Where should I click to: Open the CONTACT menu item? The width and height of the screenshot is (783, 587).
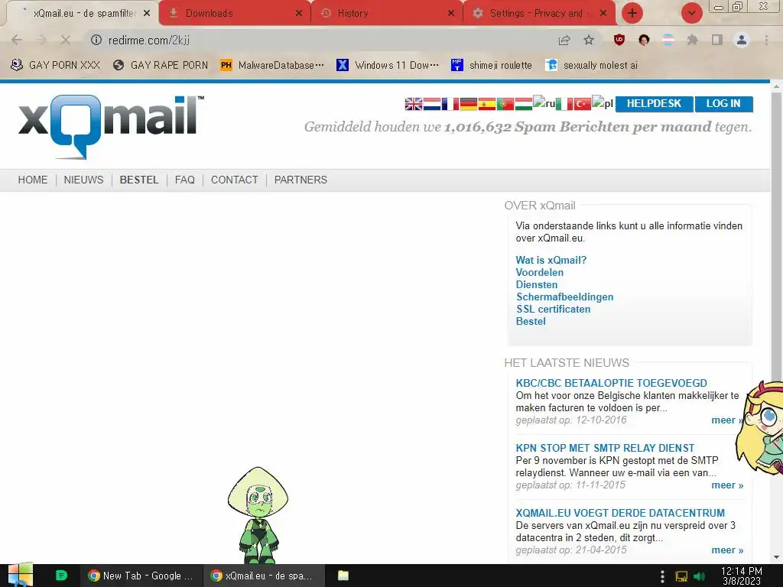point(234,180)
